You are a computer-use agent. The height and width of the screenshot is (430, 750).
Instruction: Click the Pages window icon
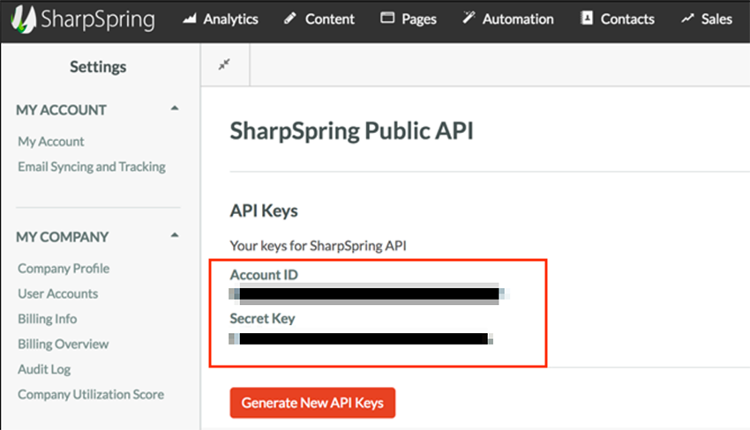(x=387, y=19)
